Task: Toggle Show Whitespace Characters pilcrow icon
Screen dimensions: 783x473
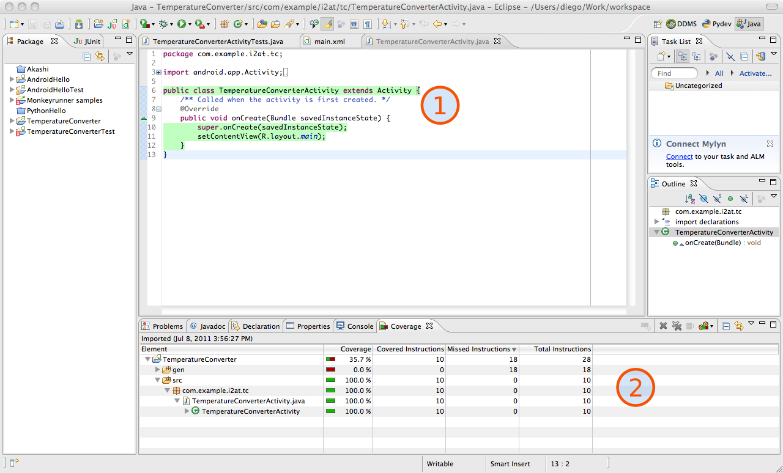Action: [368, 24]
